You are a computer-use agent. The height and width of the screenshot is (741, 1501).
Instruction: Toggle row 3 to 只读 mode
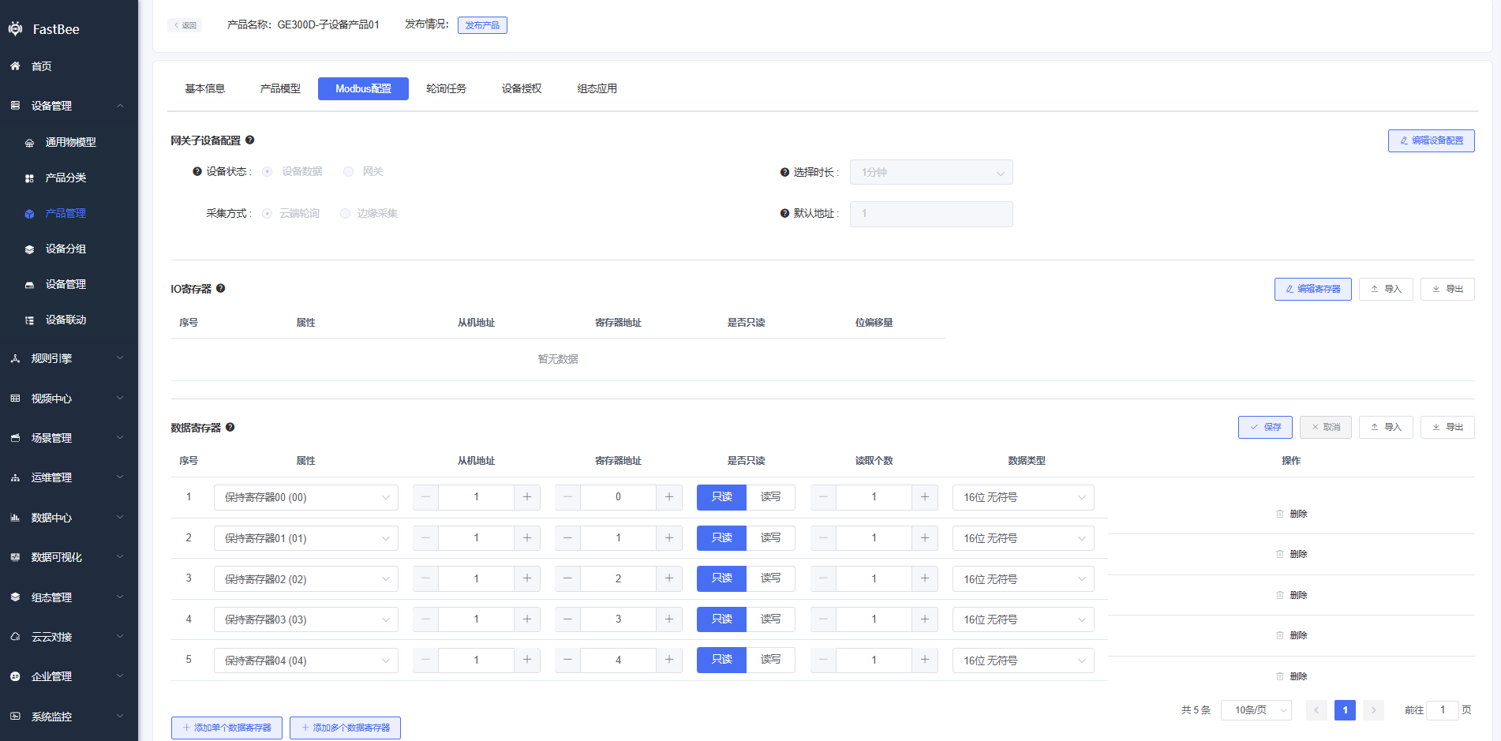coord(721,578)
